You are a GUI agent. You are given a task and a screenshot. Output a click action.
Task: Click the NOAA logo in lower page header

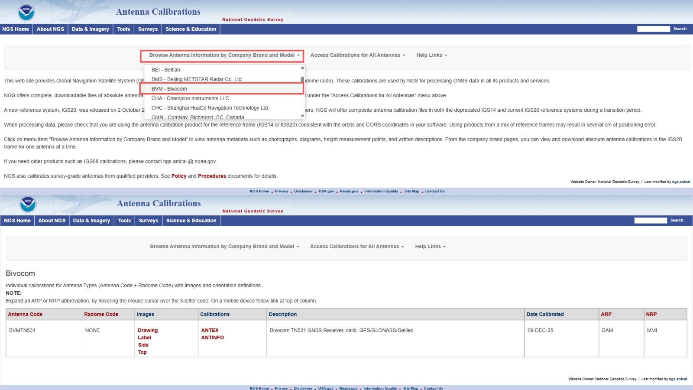coord(28,204)
